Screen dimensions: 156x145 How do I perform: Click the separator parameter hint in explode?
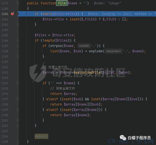[114, 51]
